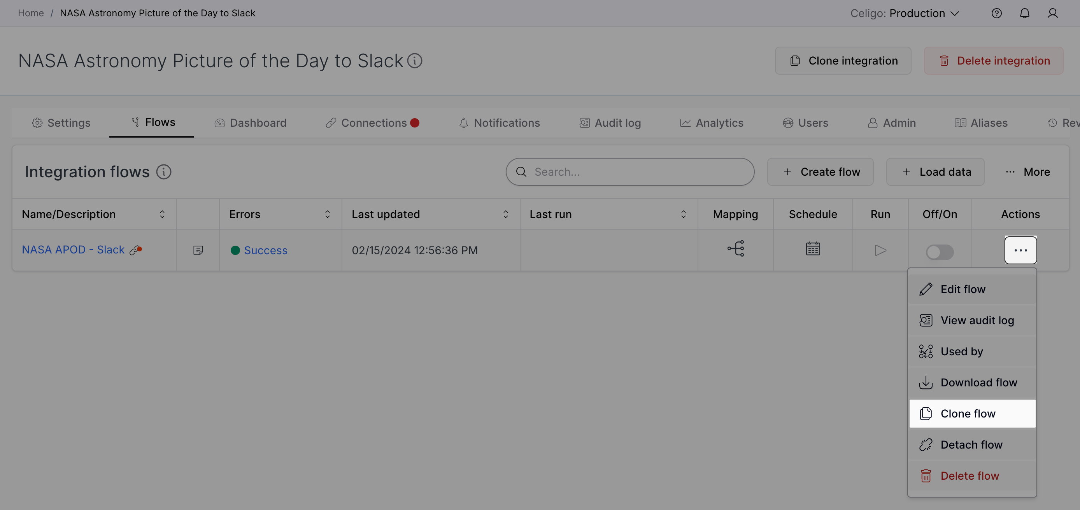Open the user account icon
This screenshot has width=1080, height=510.
(1052, 13)
